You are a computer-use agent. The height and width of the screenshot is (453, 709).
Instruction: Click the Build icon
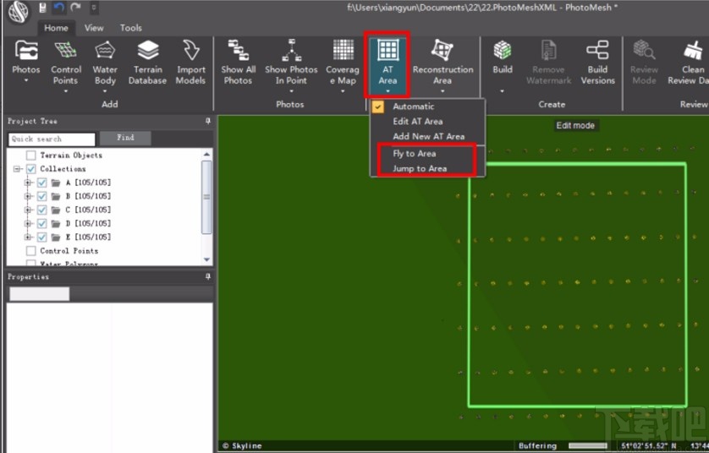tap(503, 50)
